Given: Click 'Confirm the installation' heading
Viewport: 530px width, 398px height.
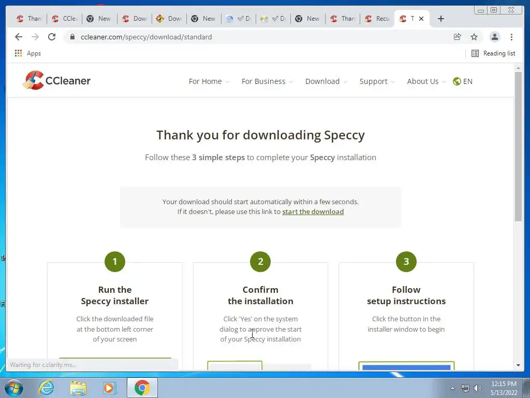Looking at the screenshot, I should coord(260,295).
